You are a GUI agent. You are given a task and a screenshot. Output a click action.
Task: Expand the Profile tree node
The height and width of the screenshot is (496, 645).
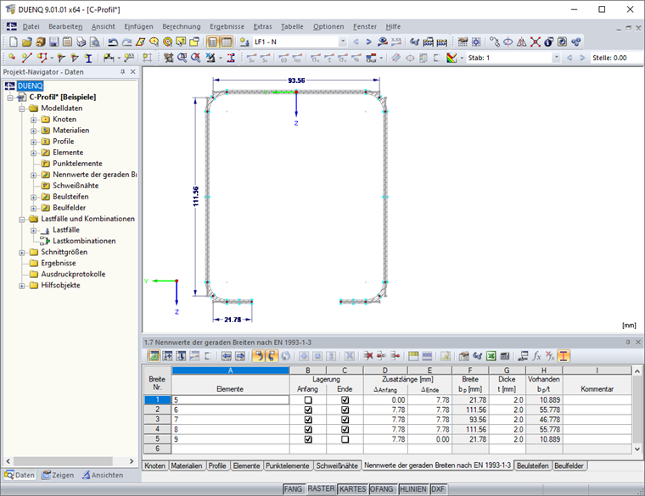34,142
